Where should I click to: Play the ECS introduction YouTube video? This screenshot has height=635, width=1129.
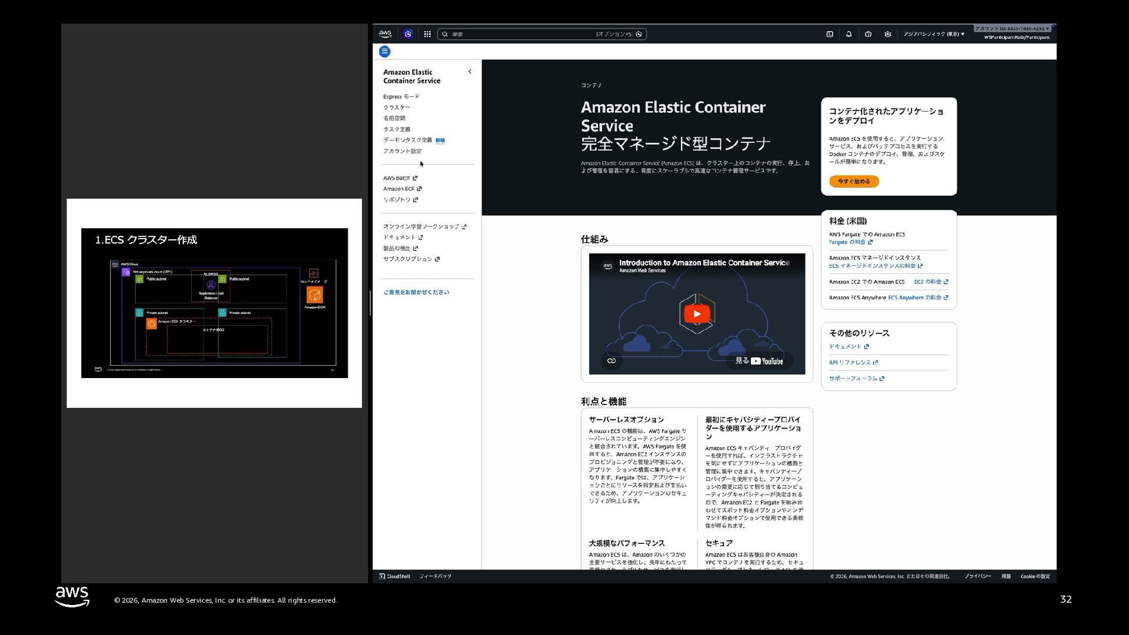697,314
